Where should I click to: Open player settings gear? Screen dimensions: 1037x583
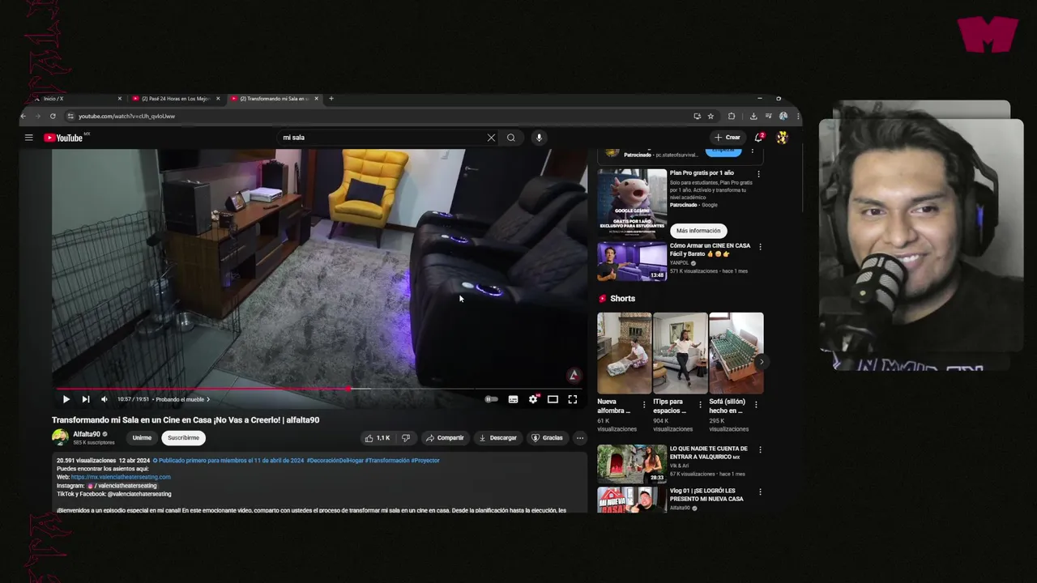click(x=533, y=399)
